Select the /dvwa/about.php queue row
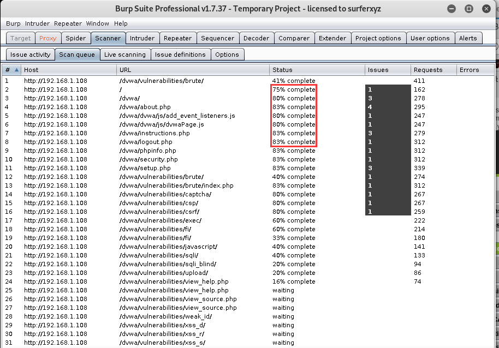Viewport: 499px width, 348px height. [x=248, y=107]
